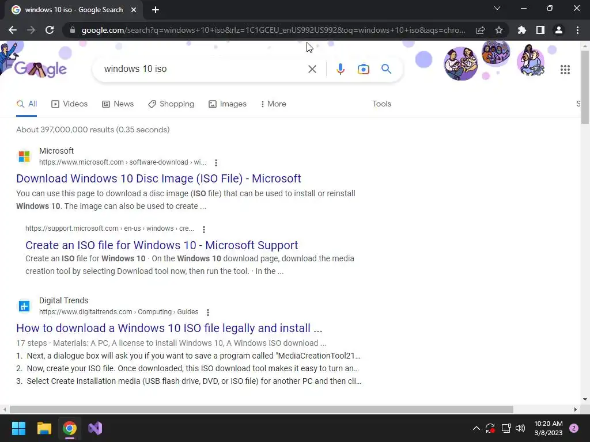
Task: Open network status tray icon
Action: (x=506, y=428)
